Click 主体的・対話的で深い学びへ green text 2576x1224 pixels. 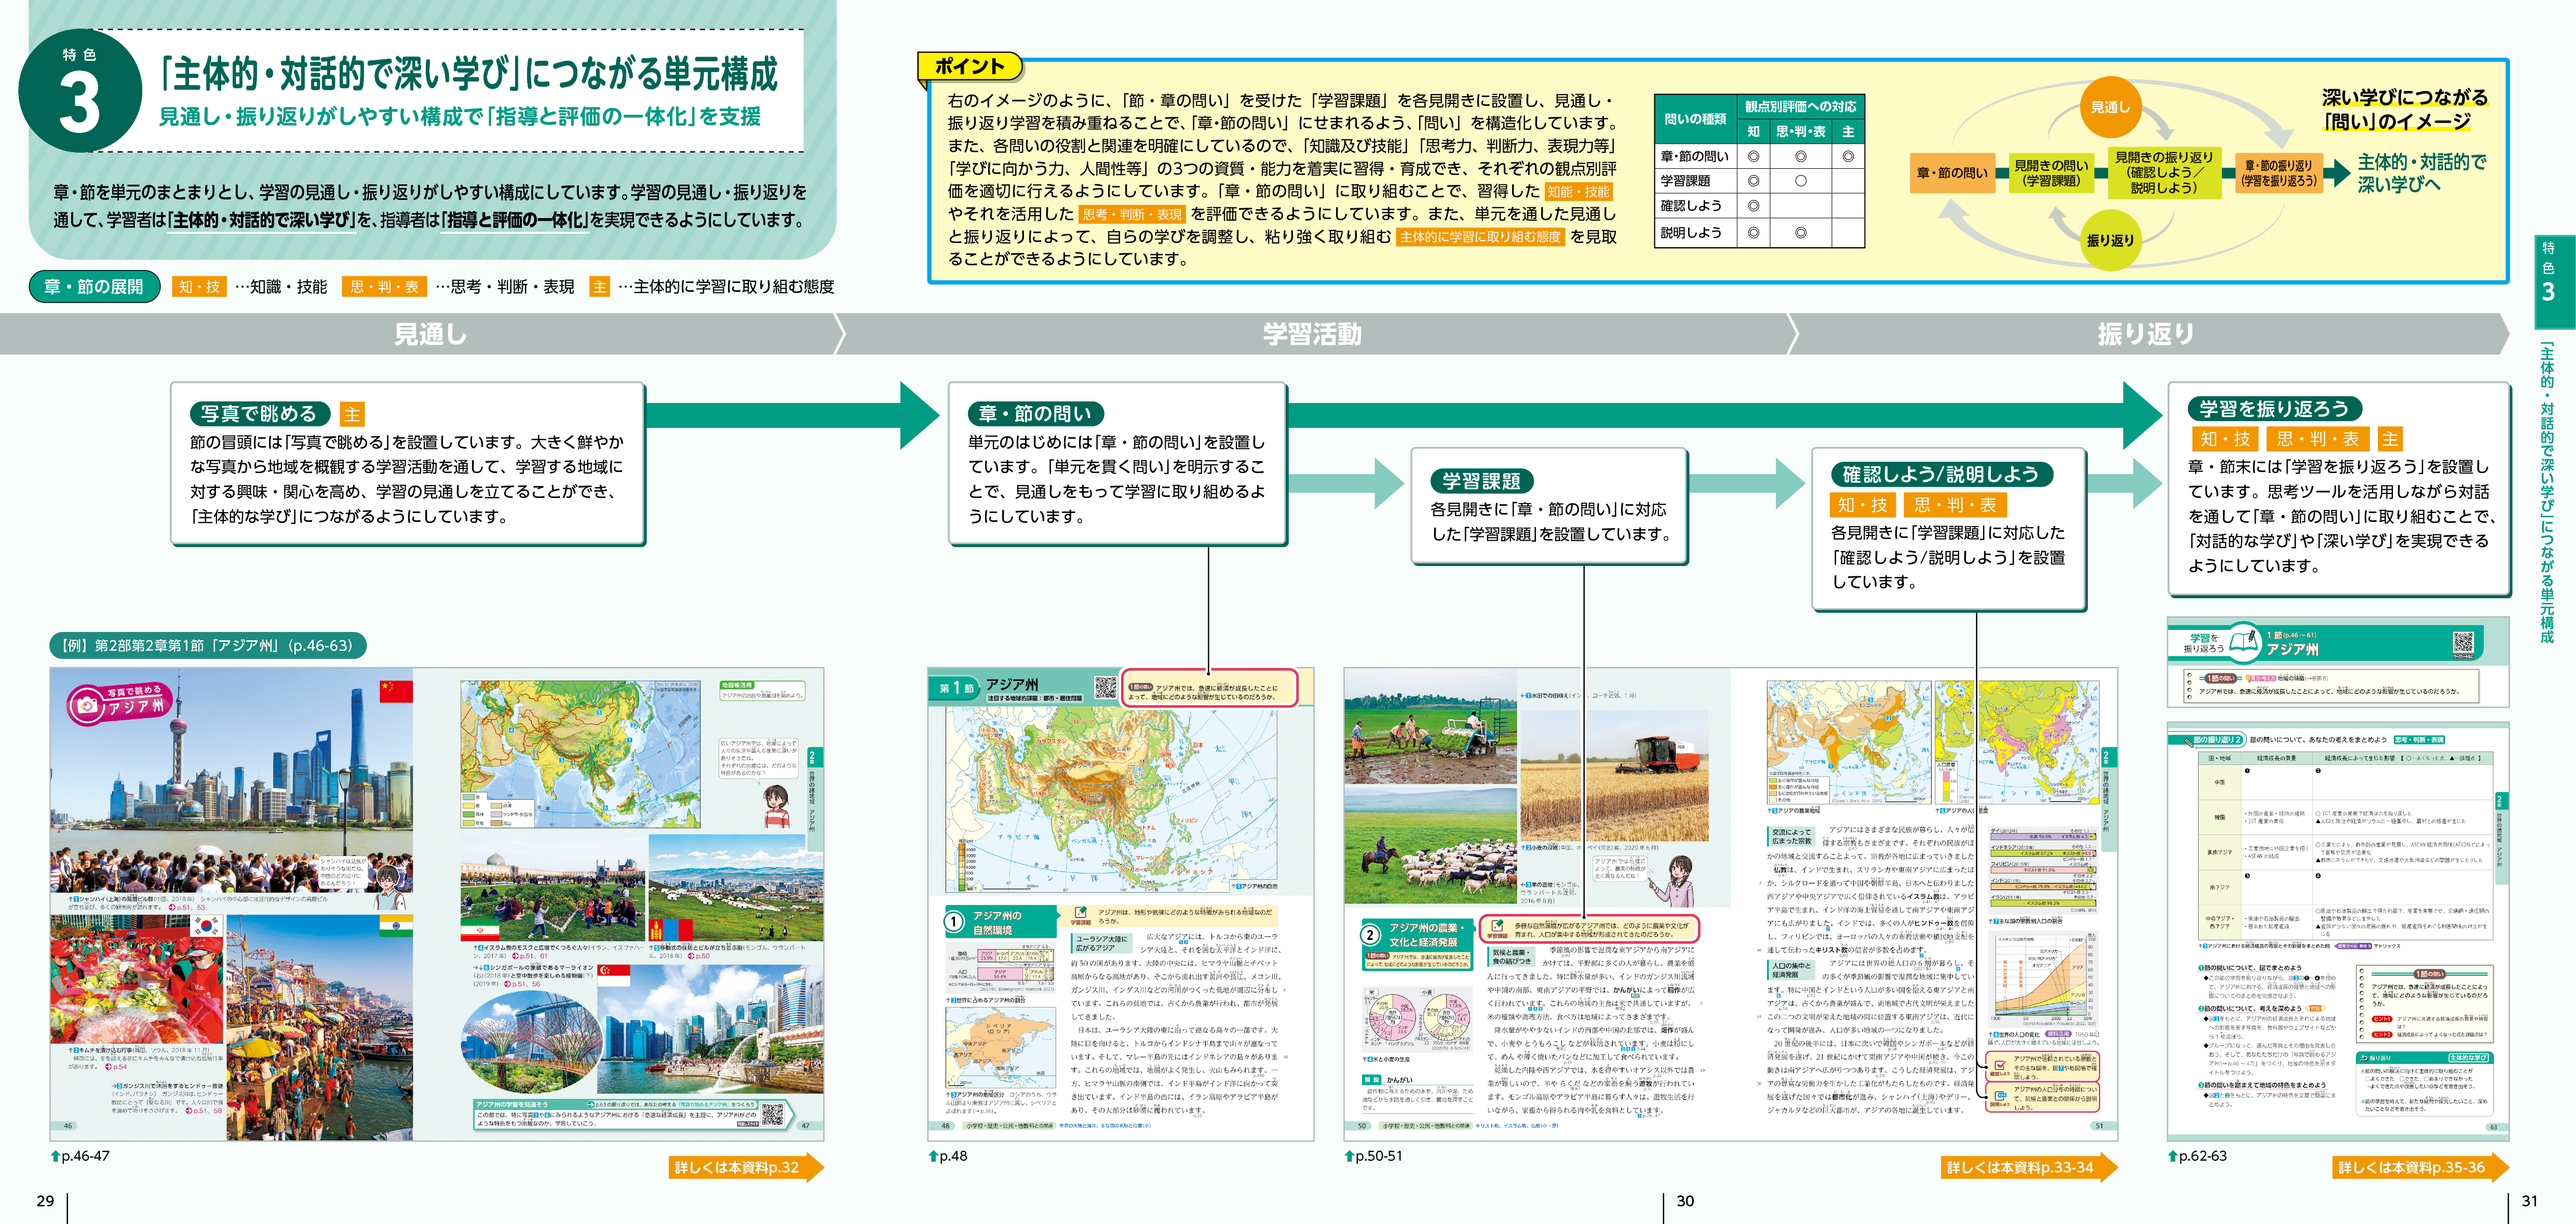2421,173
